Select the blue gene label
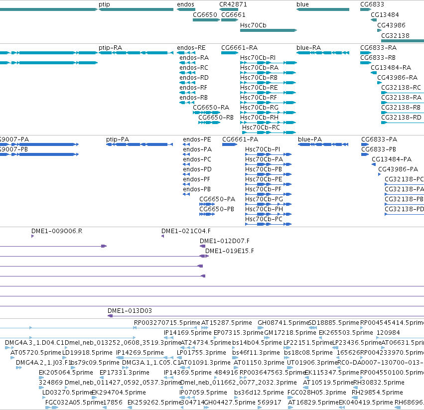This screenshot has height=410, width=424. pos(302,4)
